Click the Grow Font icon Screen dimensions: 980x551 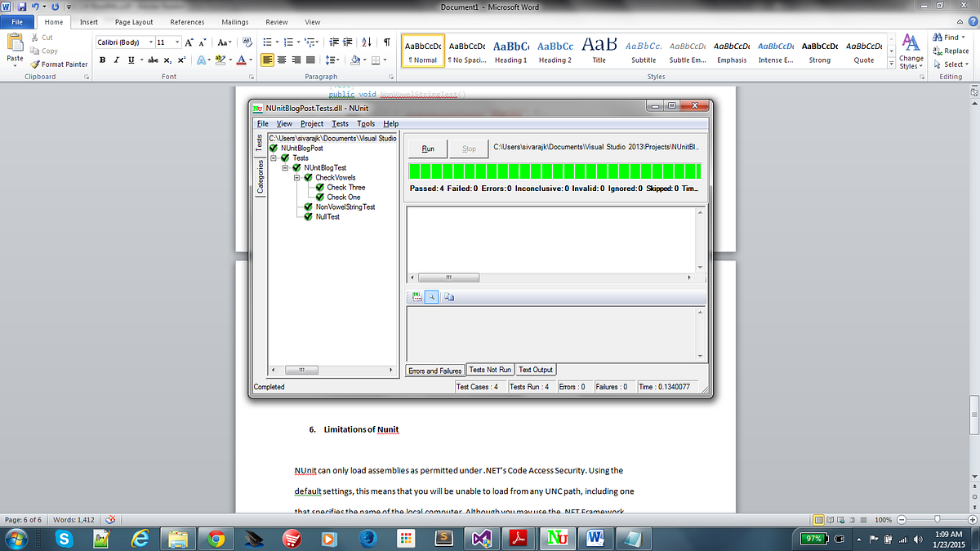[189, 42]
